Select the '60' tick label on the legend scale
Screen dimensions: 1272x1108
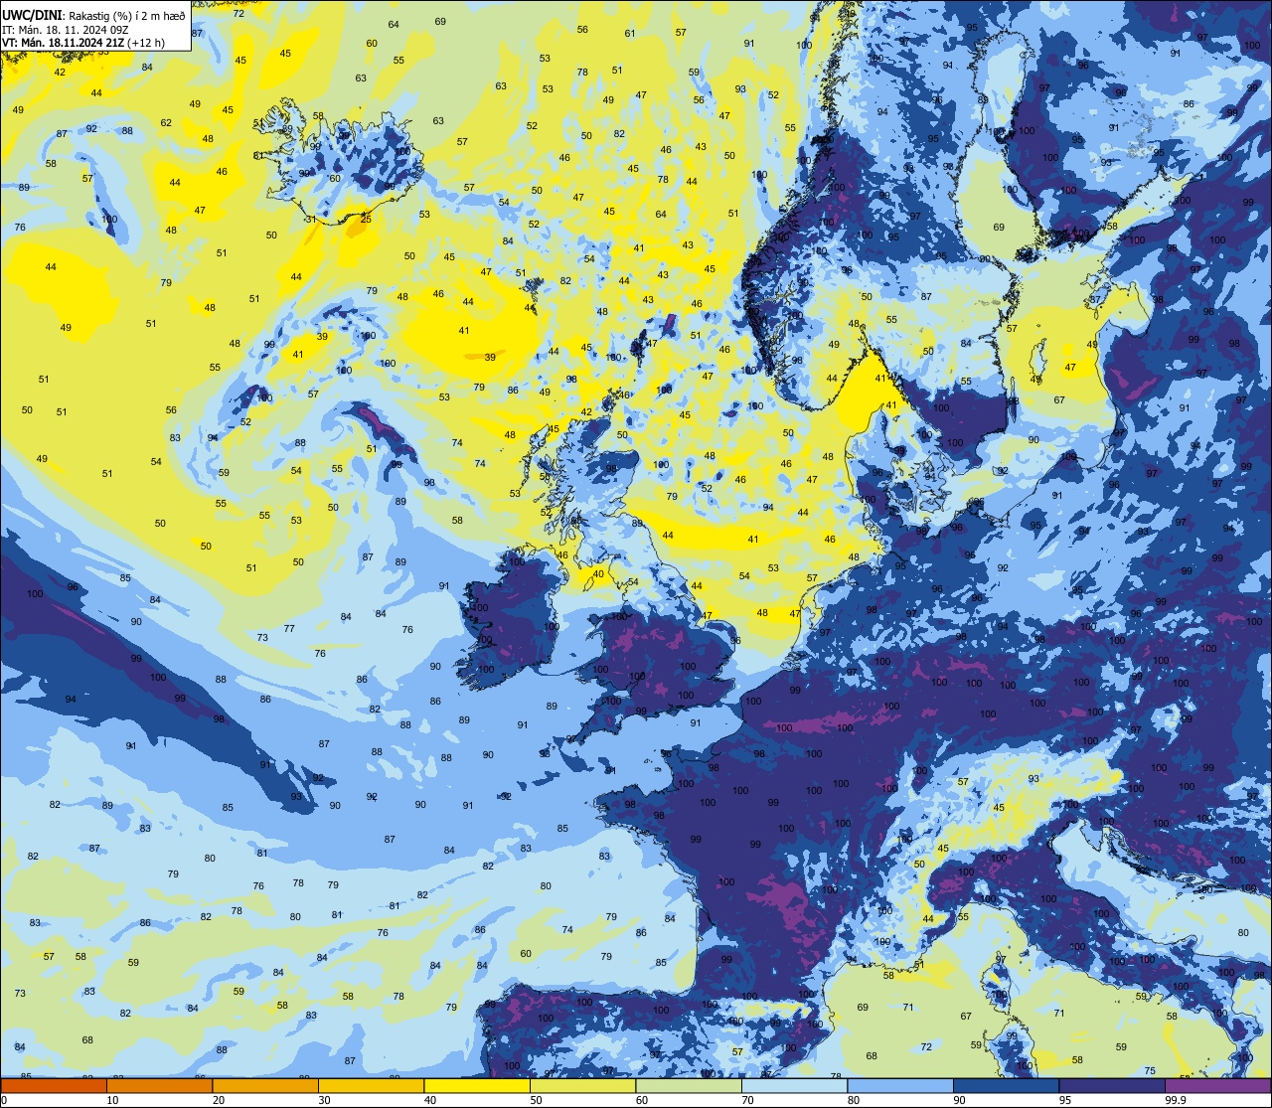[x=641, y=1100]
